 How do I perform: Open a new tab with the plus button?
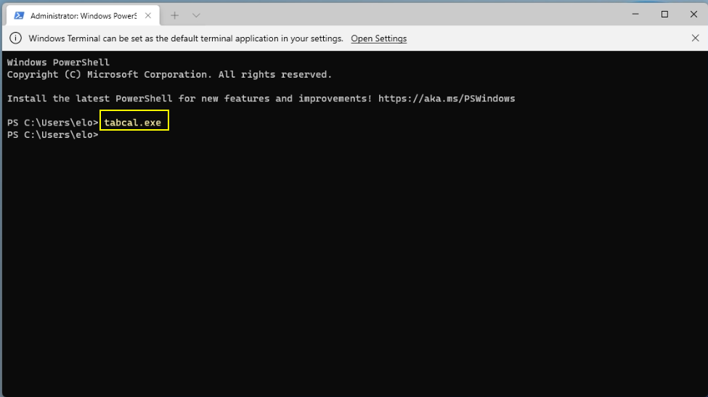click(x=175, y=16)
